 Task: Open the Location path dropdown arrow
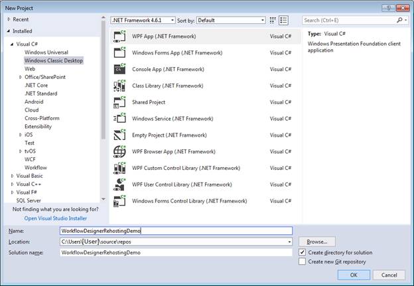(289, 242)
